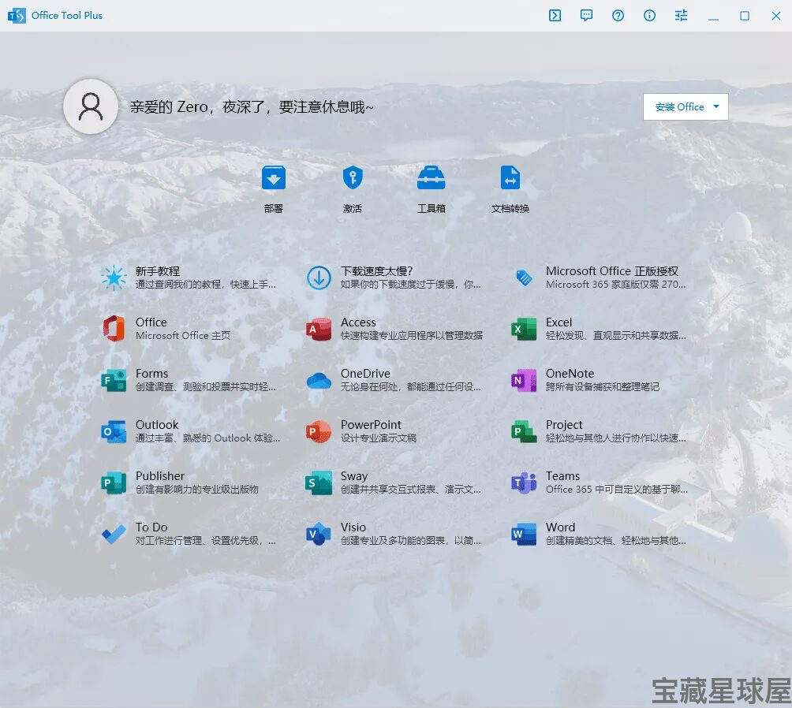This screenshot has width=792, height=708.
Task: Click the 激活 label text
Action: [353, 208]
